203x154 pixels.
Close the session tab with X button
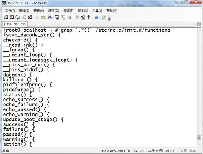tap(199, 24)
